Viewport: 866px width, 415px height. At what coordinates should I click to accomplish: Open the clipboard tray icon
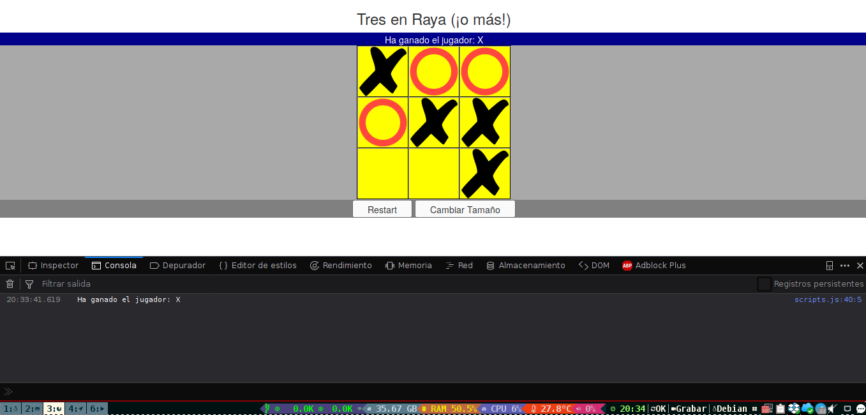tap(780, 409)
